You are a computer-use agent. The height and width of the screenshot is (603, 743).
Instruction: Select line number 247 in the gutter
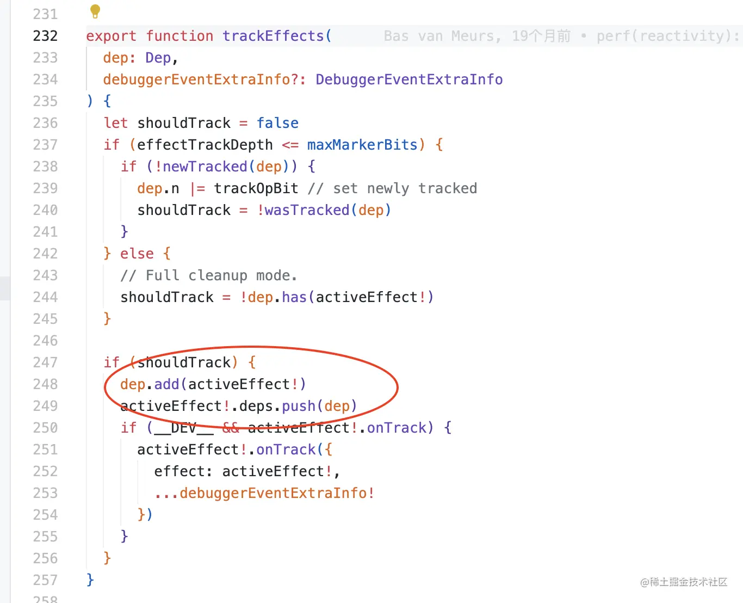point(45,362)
